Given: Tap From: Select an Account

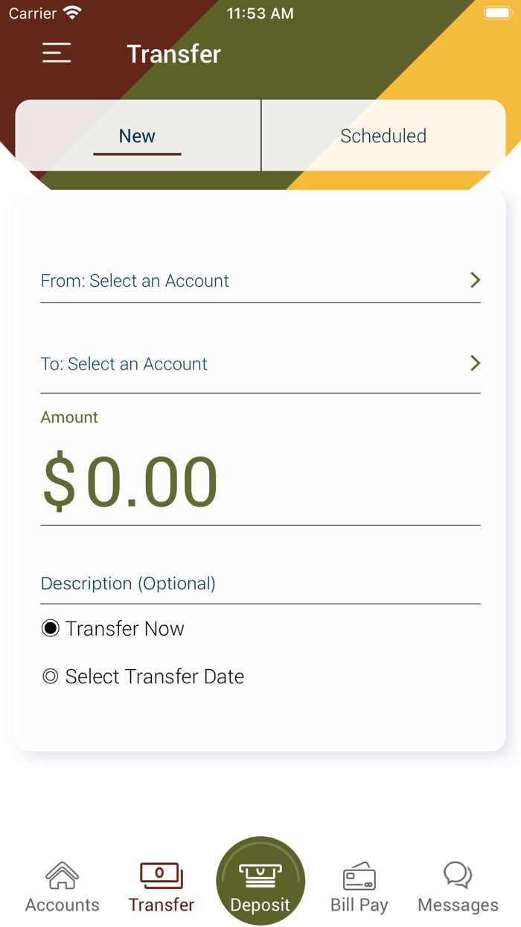Looking at the screenshot, I should [x=135, y=281].
